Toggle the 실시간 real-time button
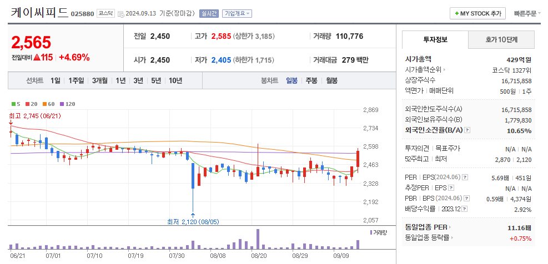 coord(209,14)
